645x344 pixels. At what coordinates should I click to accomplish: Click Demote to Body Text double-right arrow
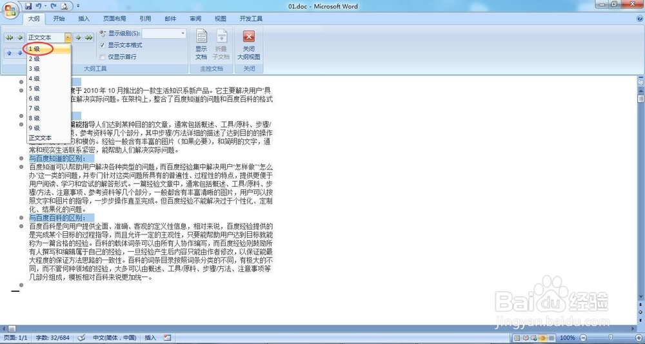pos(89,37)
